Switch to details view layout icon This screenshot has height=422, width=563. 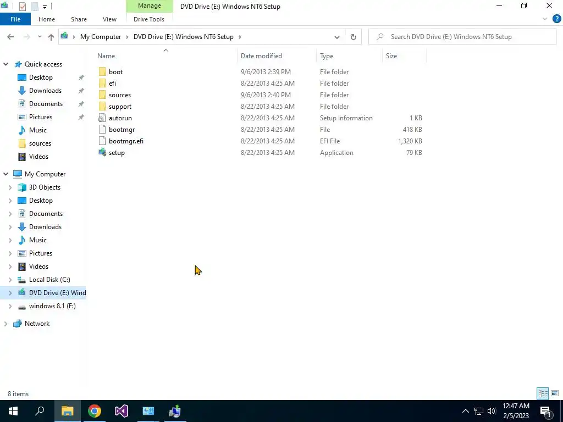(x=543, y=393)
